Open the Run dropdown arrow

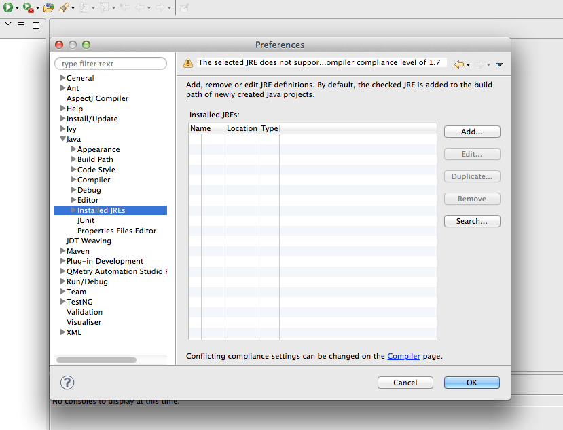[17, 8]
